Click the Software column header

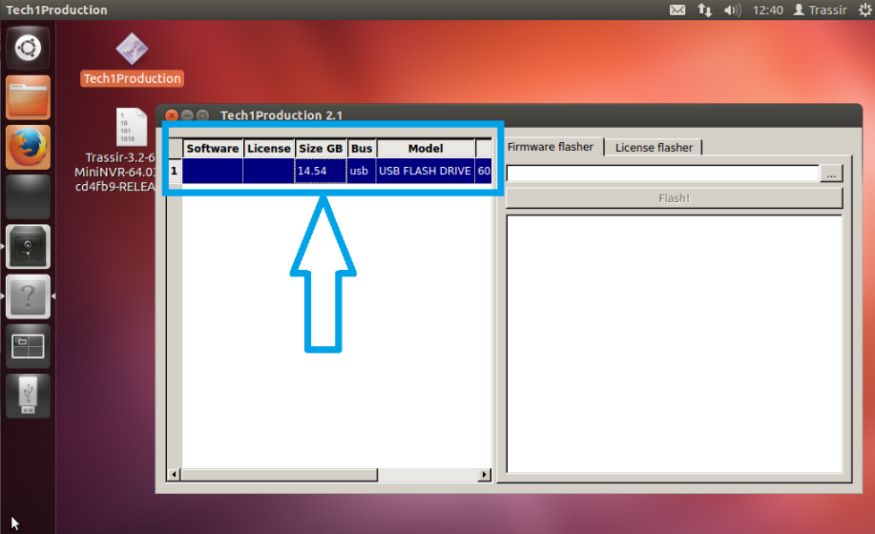(213, 148)
